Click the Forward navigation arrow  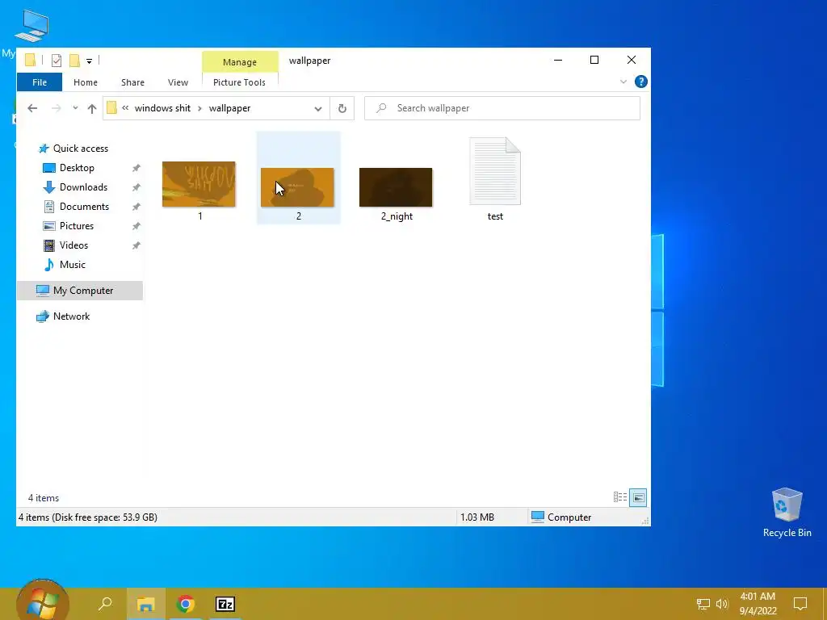56,108
